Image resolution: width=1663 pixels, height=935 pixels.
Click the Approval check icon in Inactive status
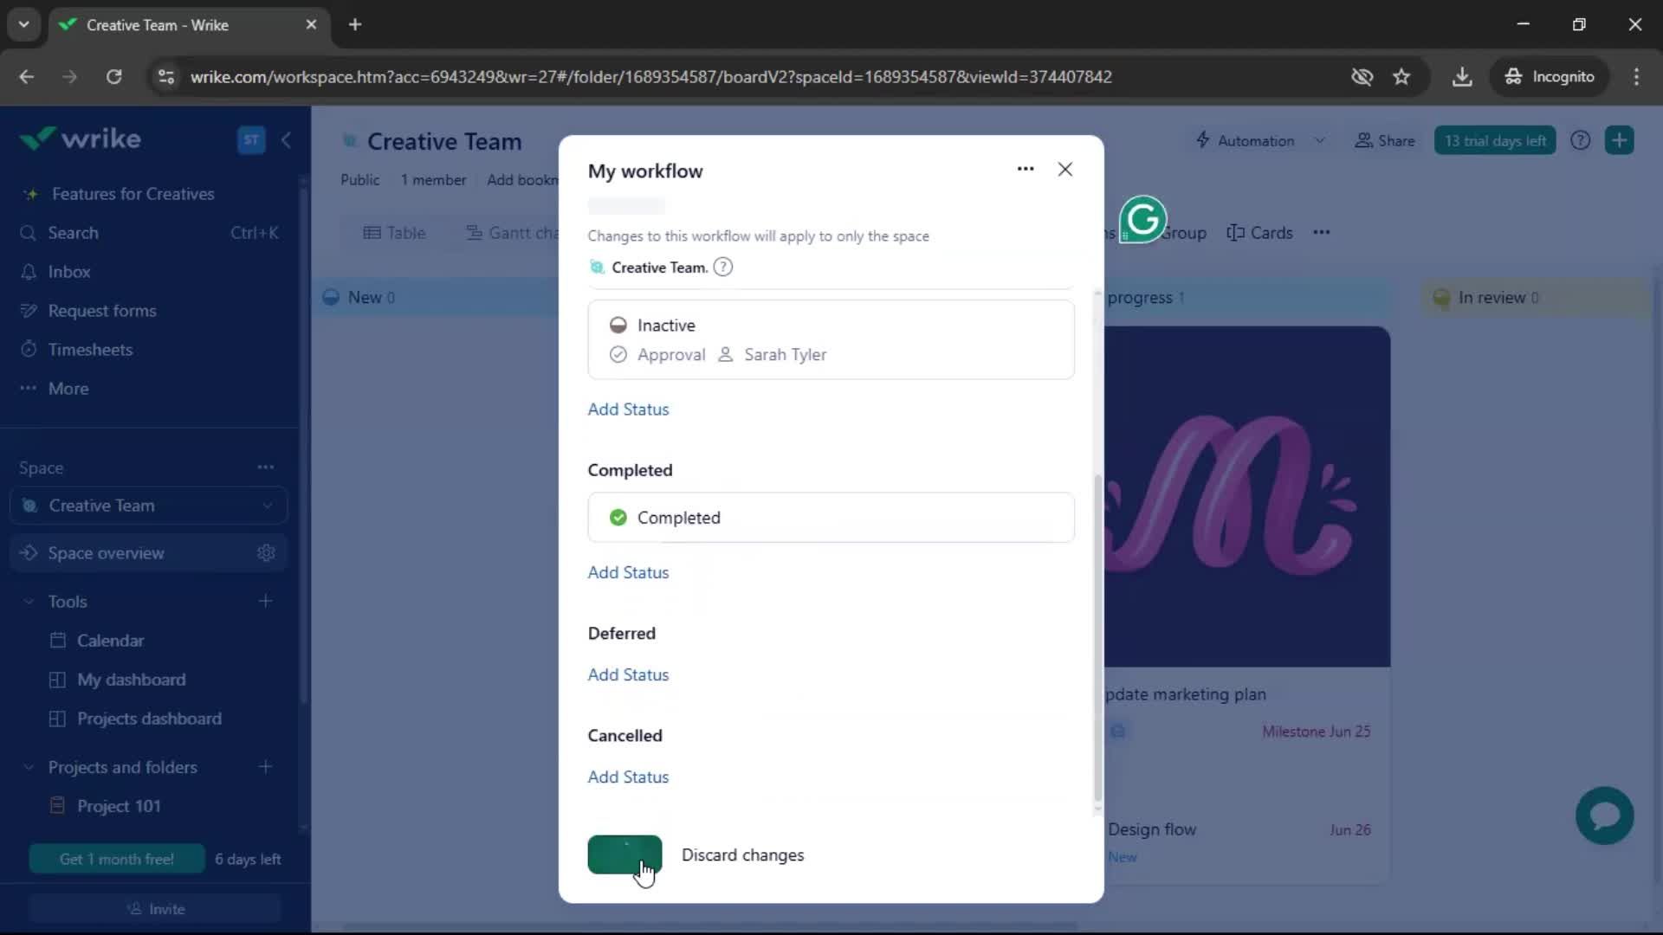[618, 354]
